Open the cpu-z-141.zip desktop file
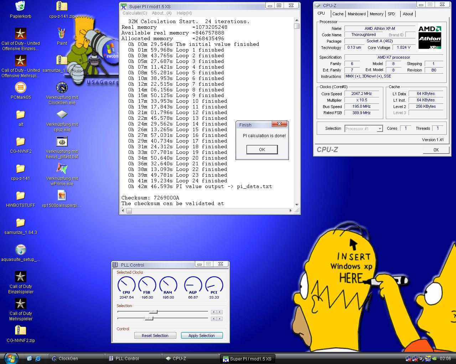Viewport: 456px width, 364px height. (x=62, y=6)
